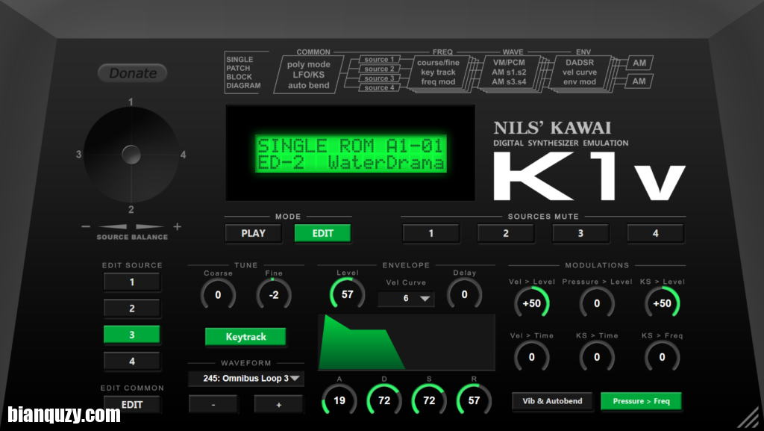This screenshot has width=764, height=431.
Task: Click the Coarse tune knob
Action: tap(218, 294)
